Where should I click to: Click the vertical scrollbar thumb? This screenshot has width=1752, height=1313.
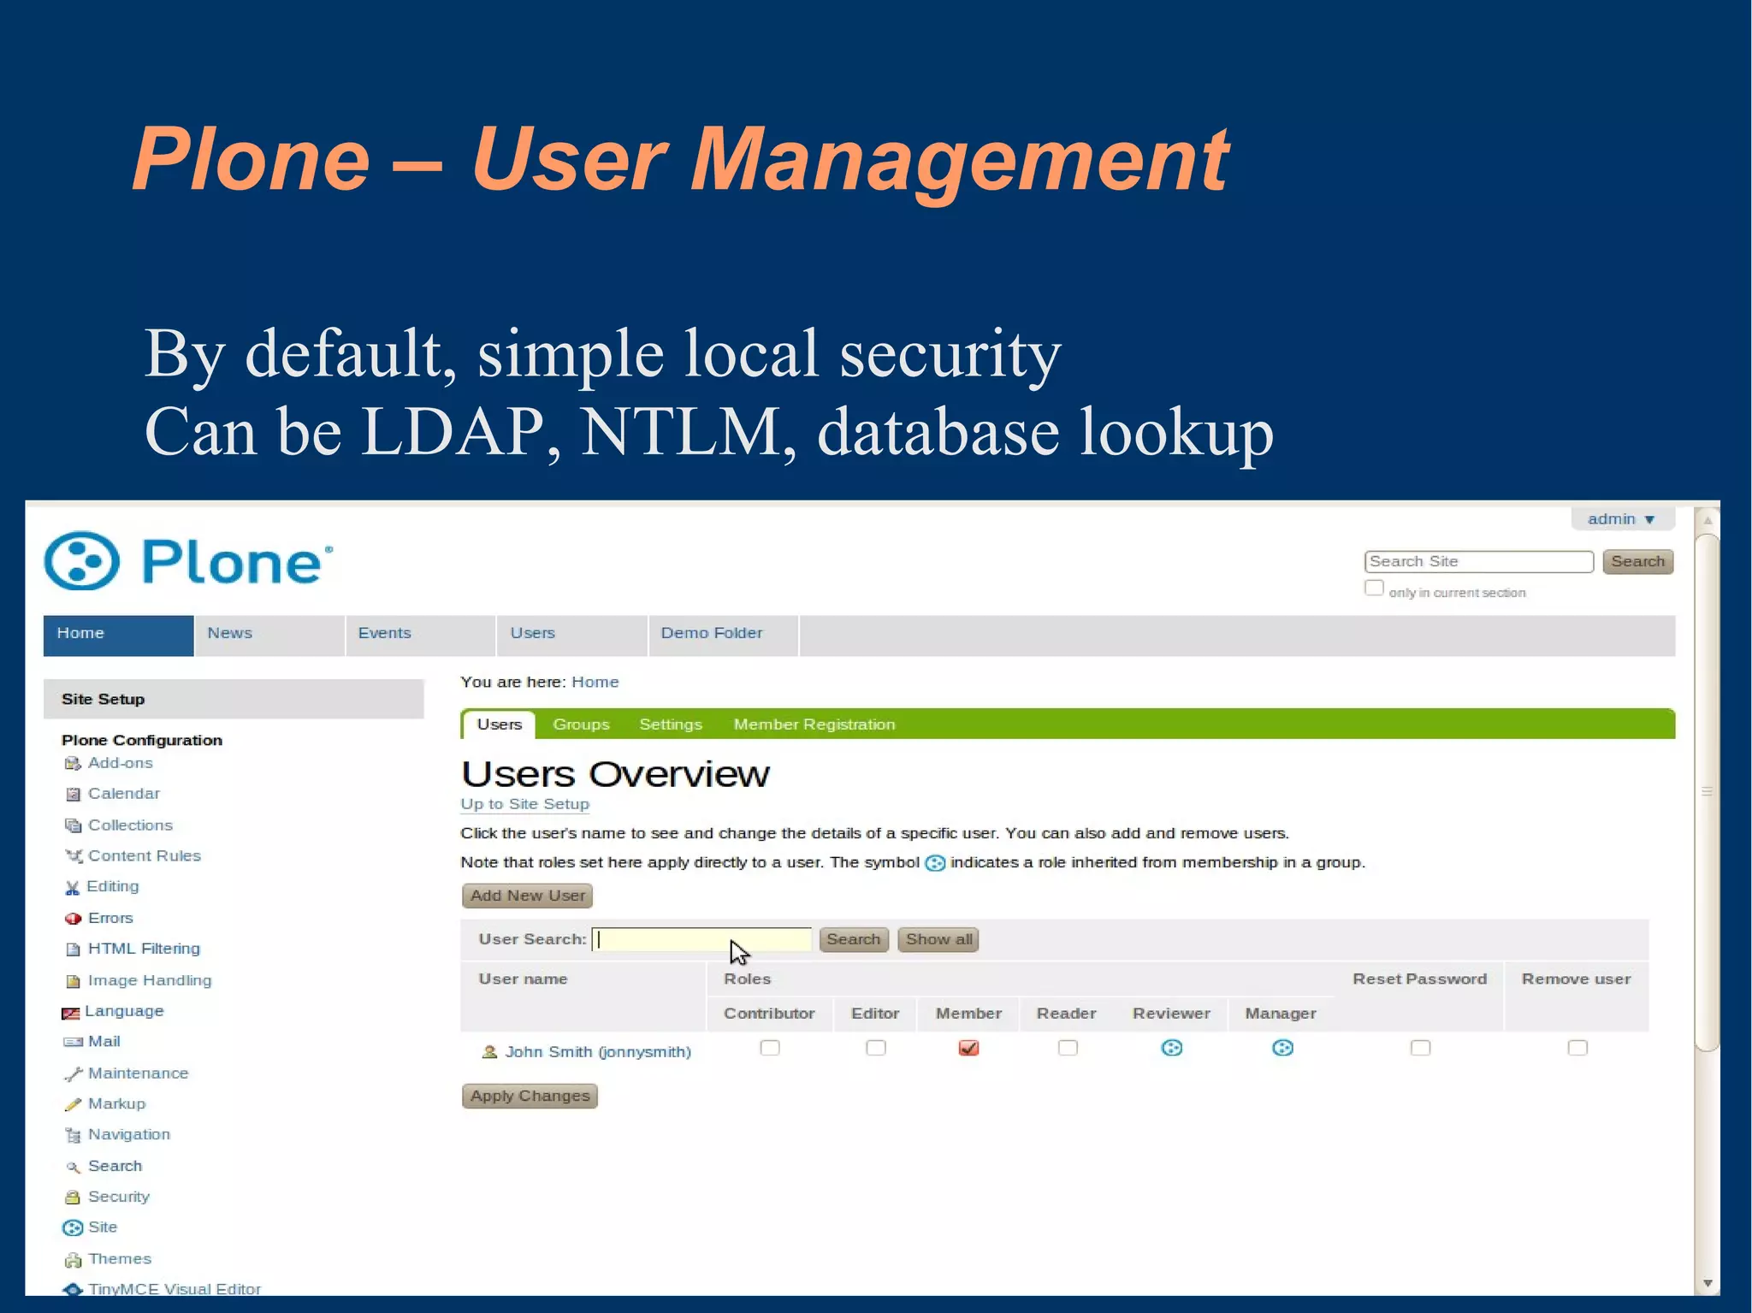click(1708, 791)
